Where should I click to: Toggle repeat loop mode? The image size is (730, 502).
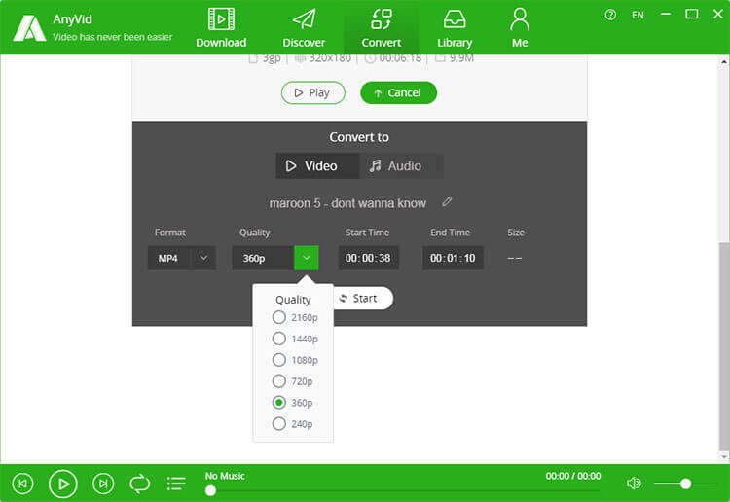coord(139,484)
